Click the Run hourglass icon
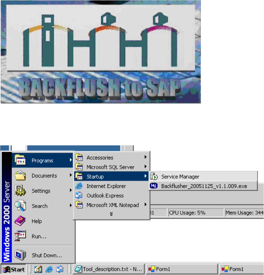The image size is (264, 275). coord(20,236)
